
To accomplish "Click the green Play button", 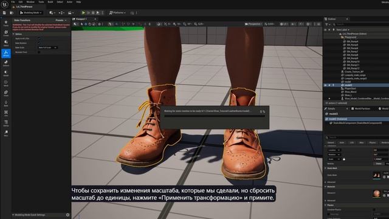I will (x=84, y=13).
